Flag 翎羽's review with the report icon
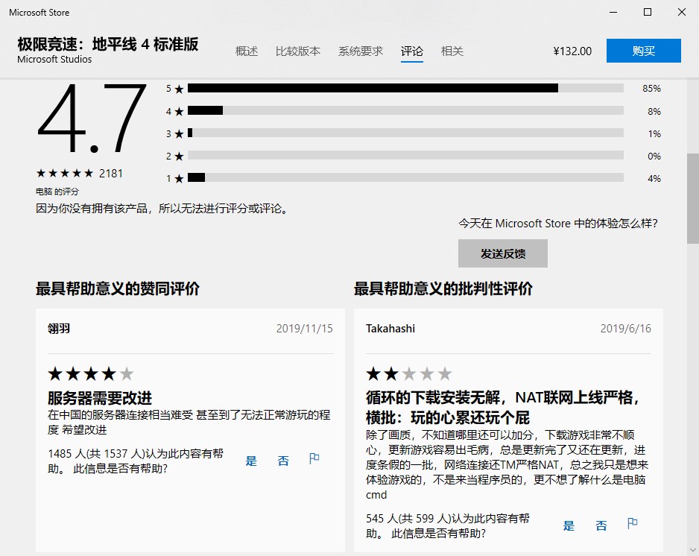 [314, 460]
